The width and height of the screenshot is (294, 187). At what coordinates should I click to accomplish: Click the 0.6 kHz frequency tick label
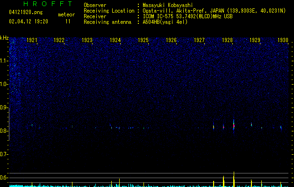(3, 178)
